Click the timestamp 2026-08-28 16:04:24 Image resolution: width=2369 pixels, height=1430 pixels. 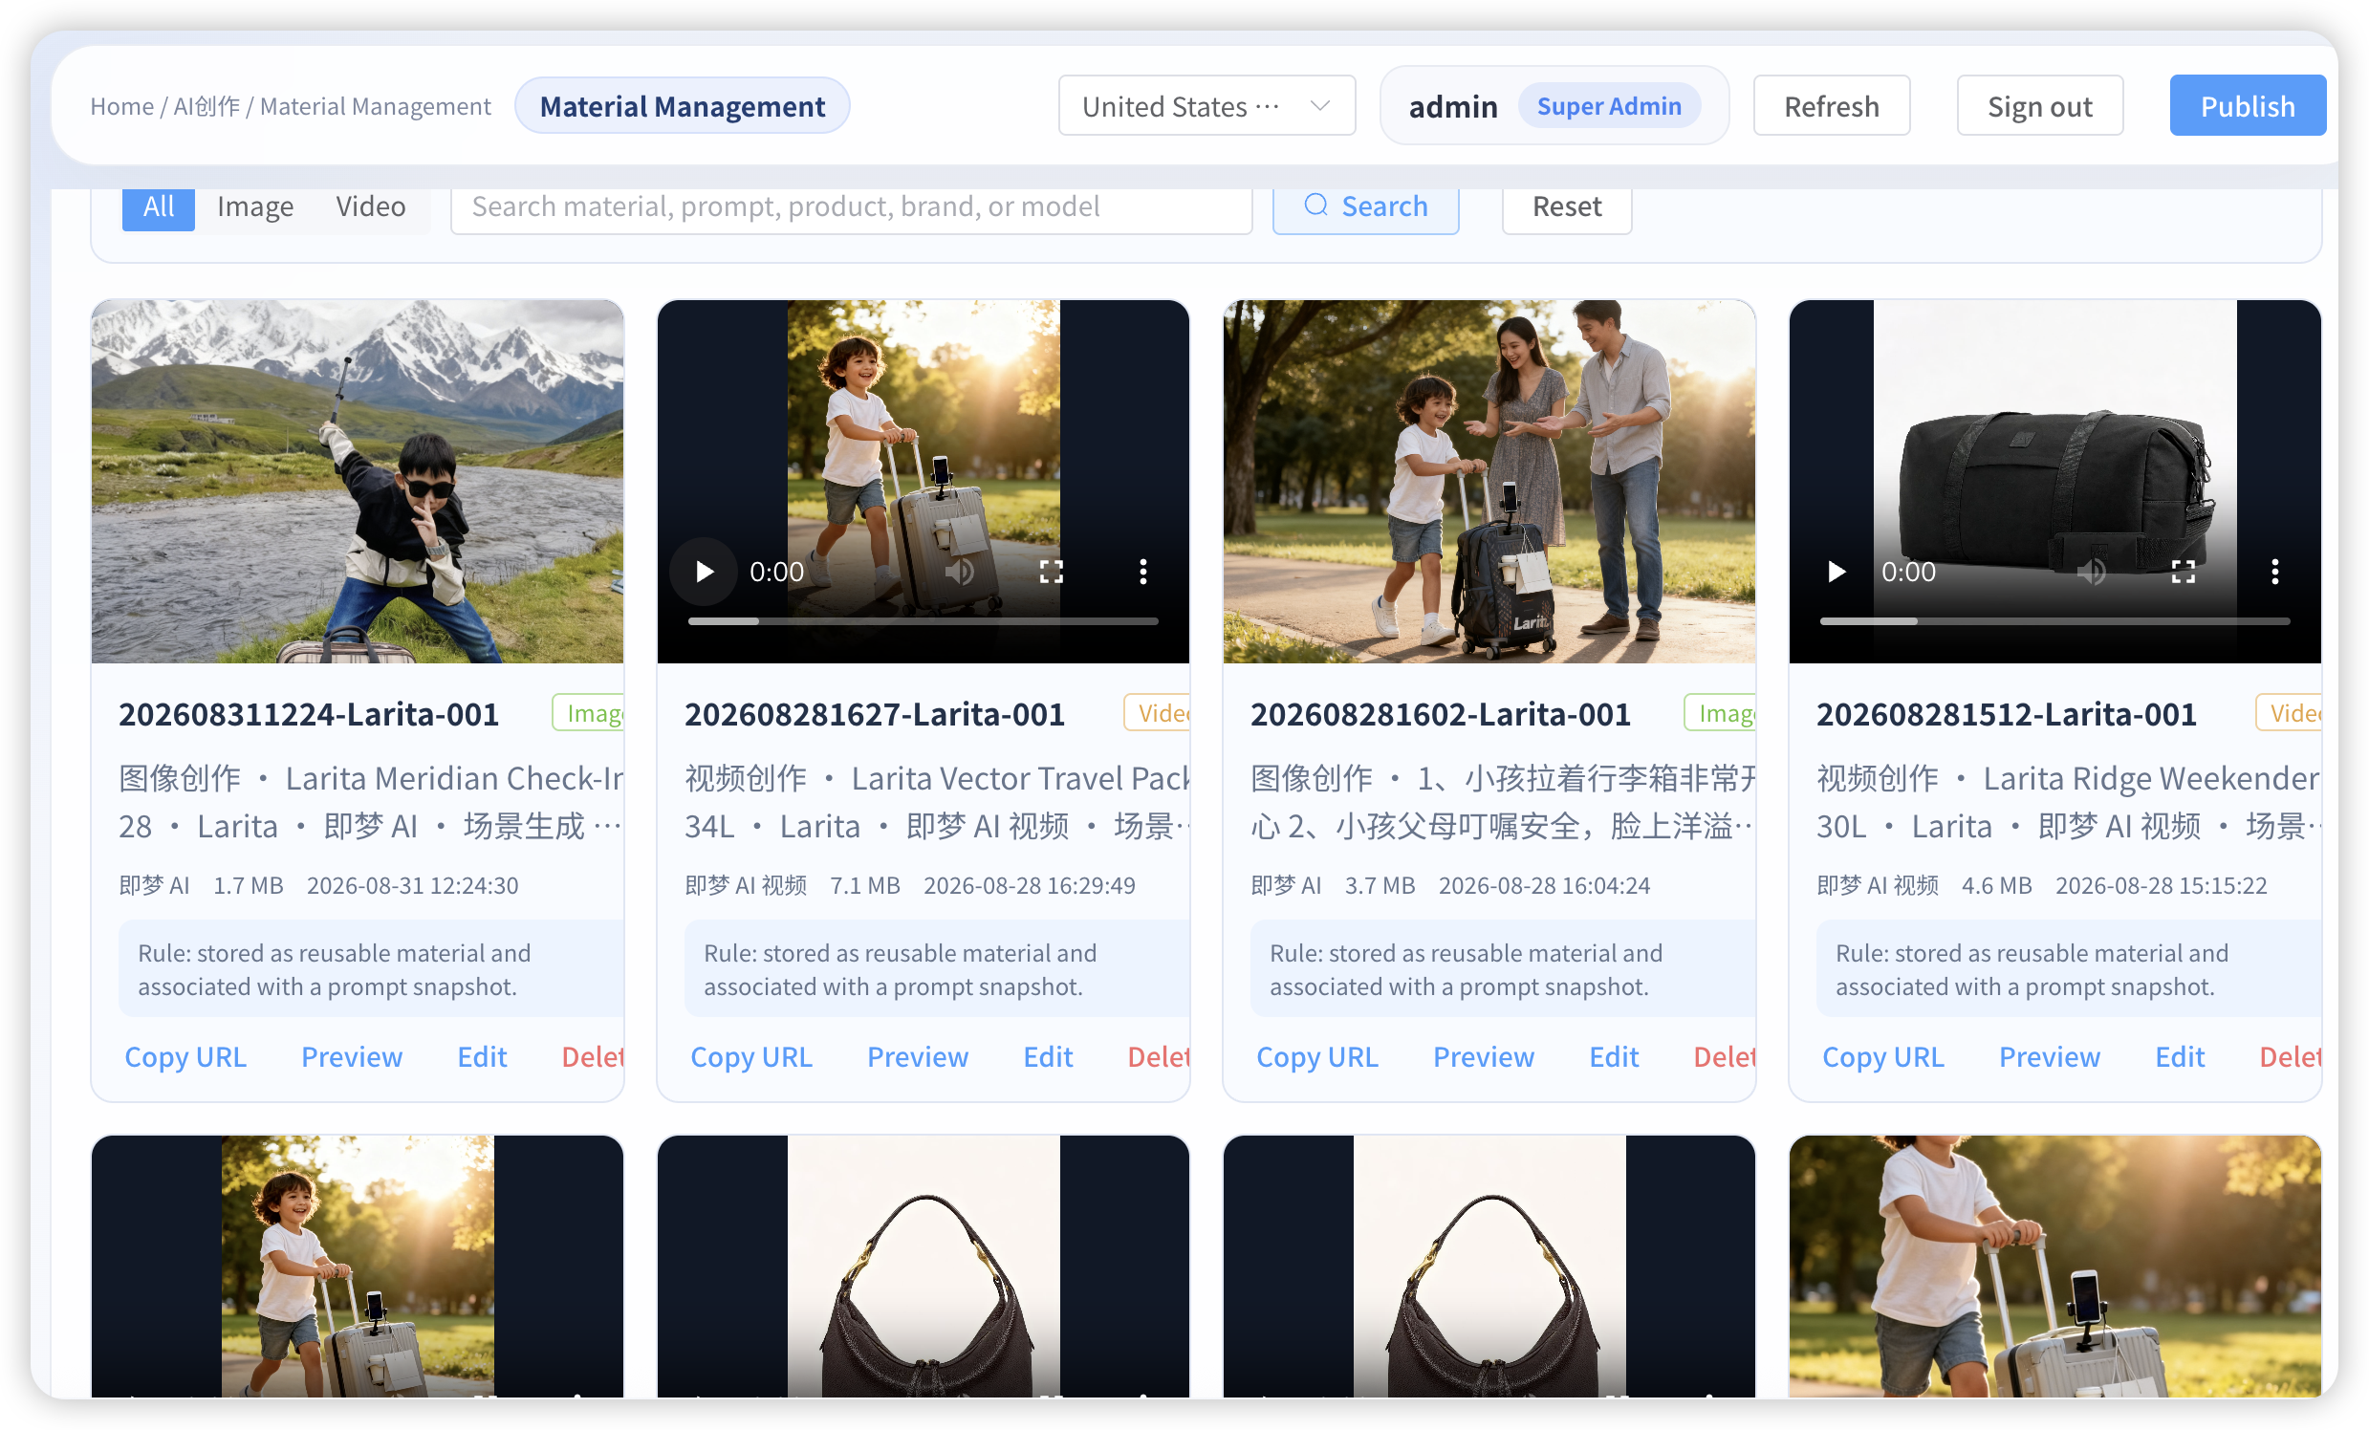(1544, 885)
